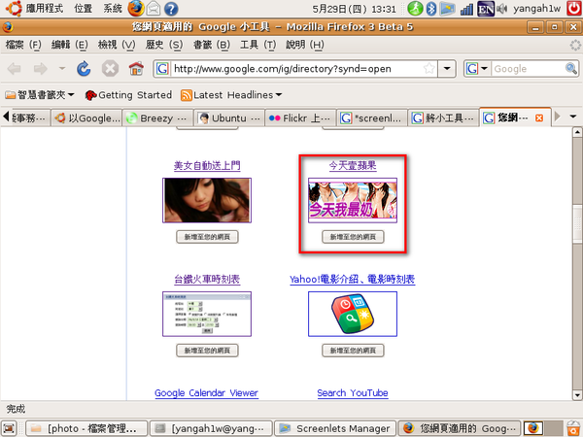Image resolution: width=583 pixels, height=437 pixels.
Task: Click in the Google search field
Action: point(528,69)
